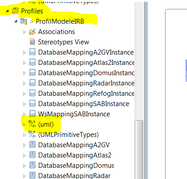The image size is (187, 179).
Task: Click the (uml) package import icon
Action: 32,124
